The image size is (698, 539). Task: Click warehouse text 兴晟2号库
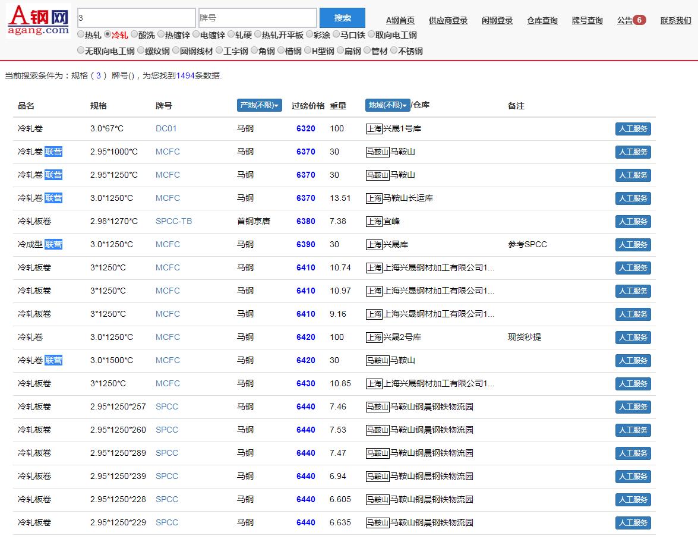pyautogui.click(x=402, y=337)
